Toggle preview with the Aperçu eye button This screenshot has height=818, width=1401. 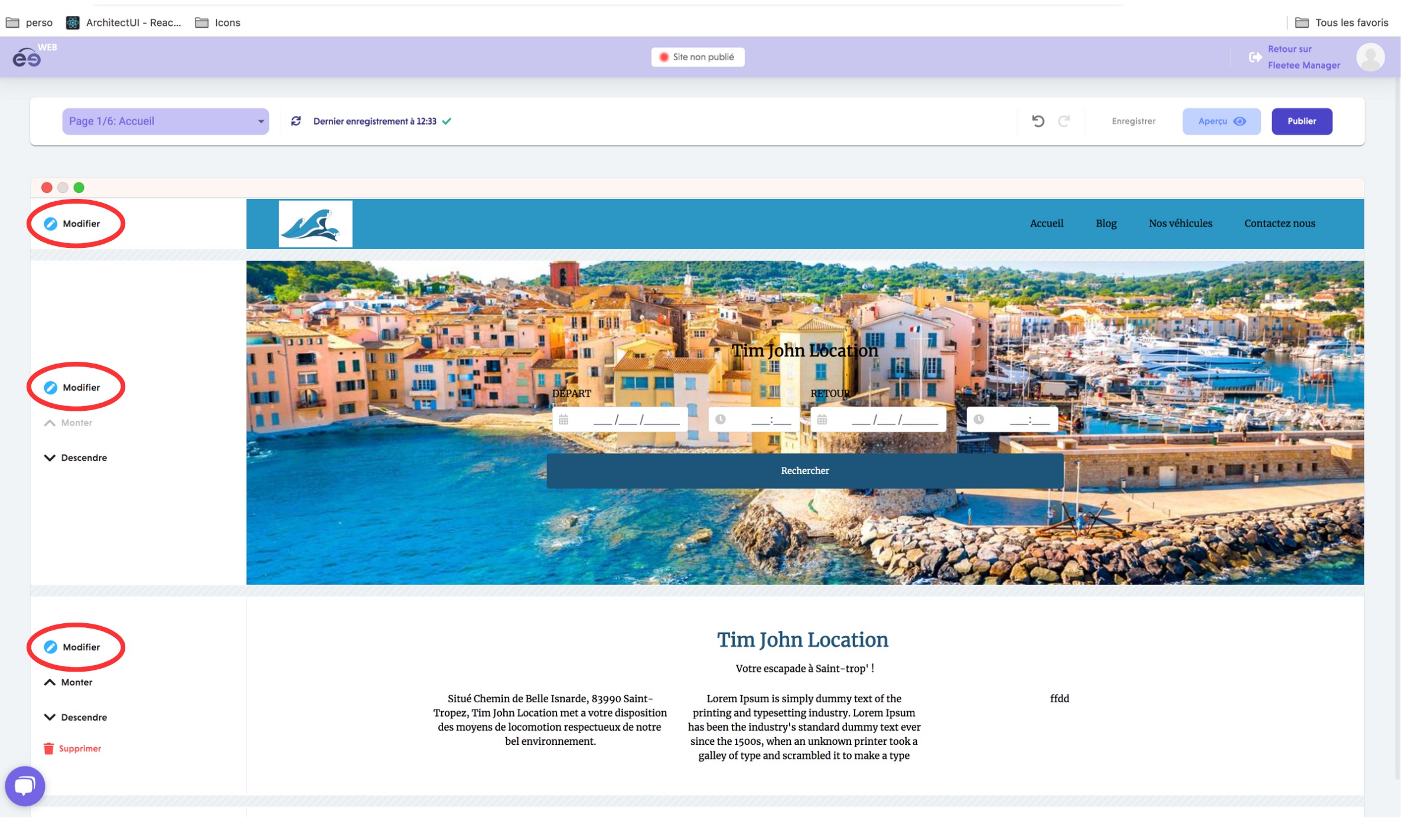(x=1221, y=121)
